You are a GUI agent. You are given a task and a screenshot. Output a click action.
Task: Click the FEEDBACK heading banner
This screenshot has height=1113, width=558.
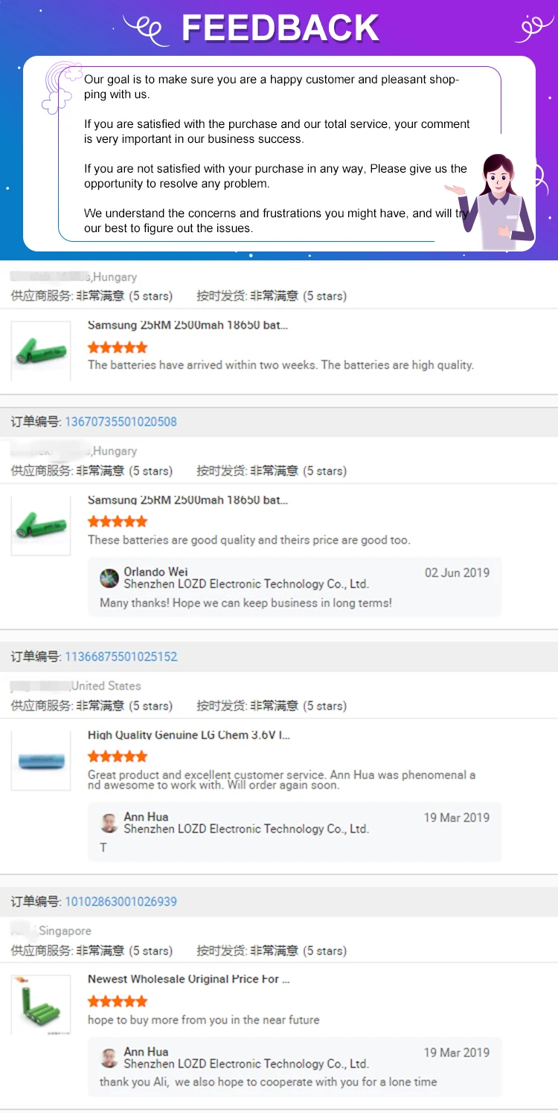280,28
